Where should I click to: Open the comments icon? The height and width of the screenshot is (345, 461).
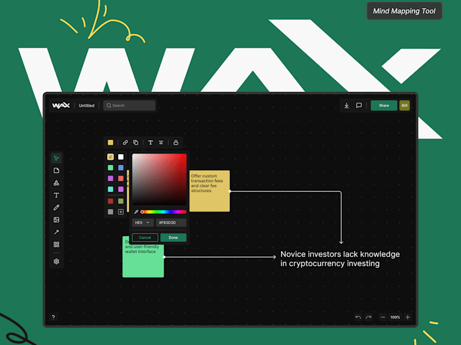[x=358, y=105]
